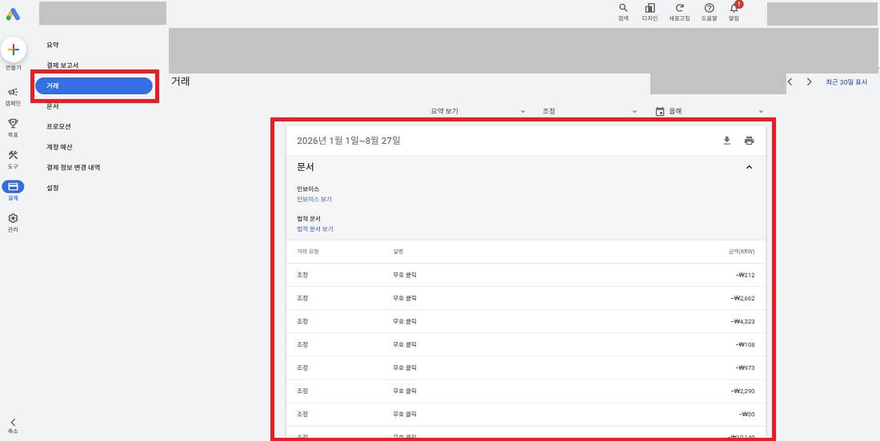Collapse sidebar with 축소 arrow
This screenshot has width=880, height=441.
(13, 423)
